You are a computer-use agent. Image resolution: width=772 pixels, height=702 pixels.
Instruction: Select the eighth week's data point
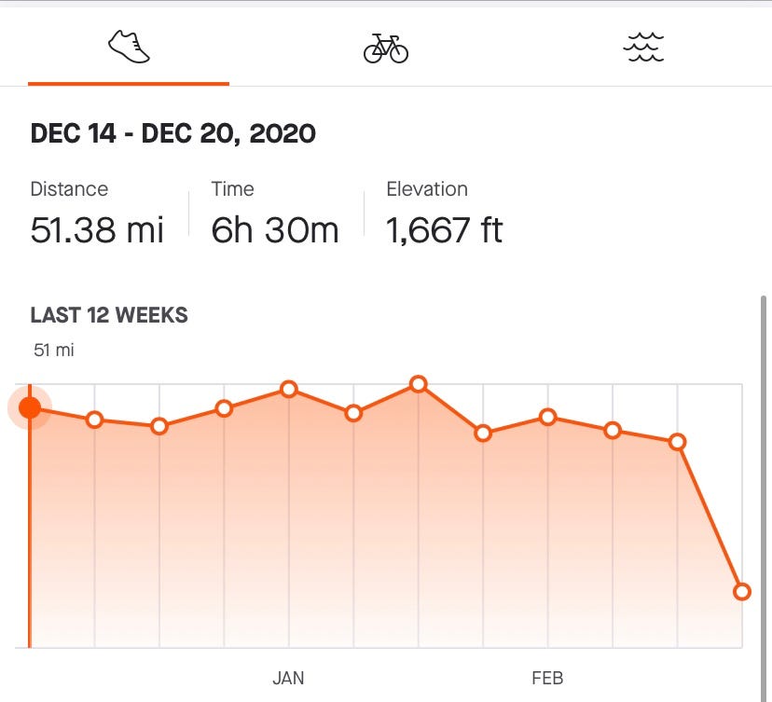483,434
